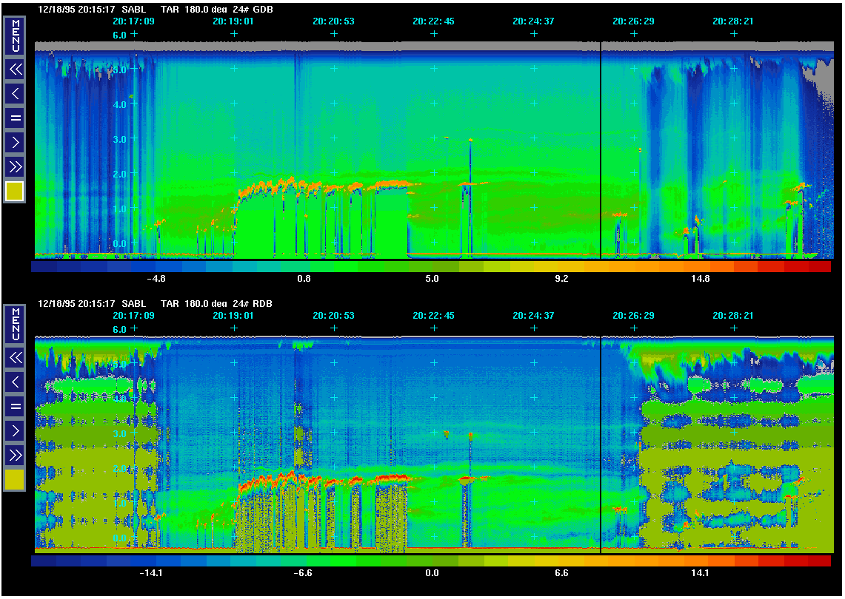Click the double-right arrow in the bottom RDB panel
Viewport: 845px width, 599px height.
[16, 454]
